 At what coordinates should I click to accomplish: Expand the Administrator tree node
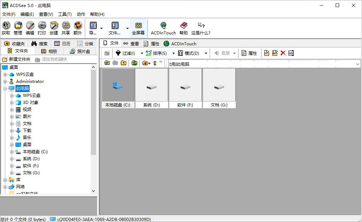pos(5,81)
